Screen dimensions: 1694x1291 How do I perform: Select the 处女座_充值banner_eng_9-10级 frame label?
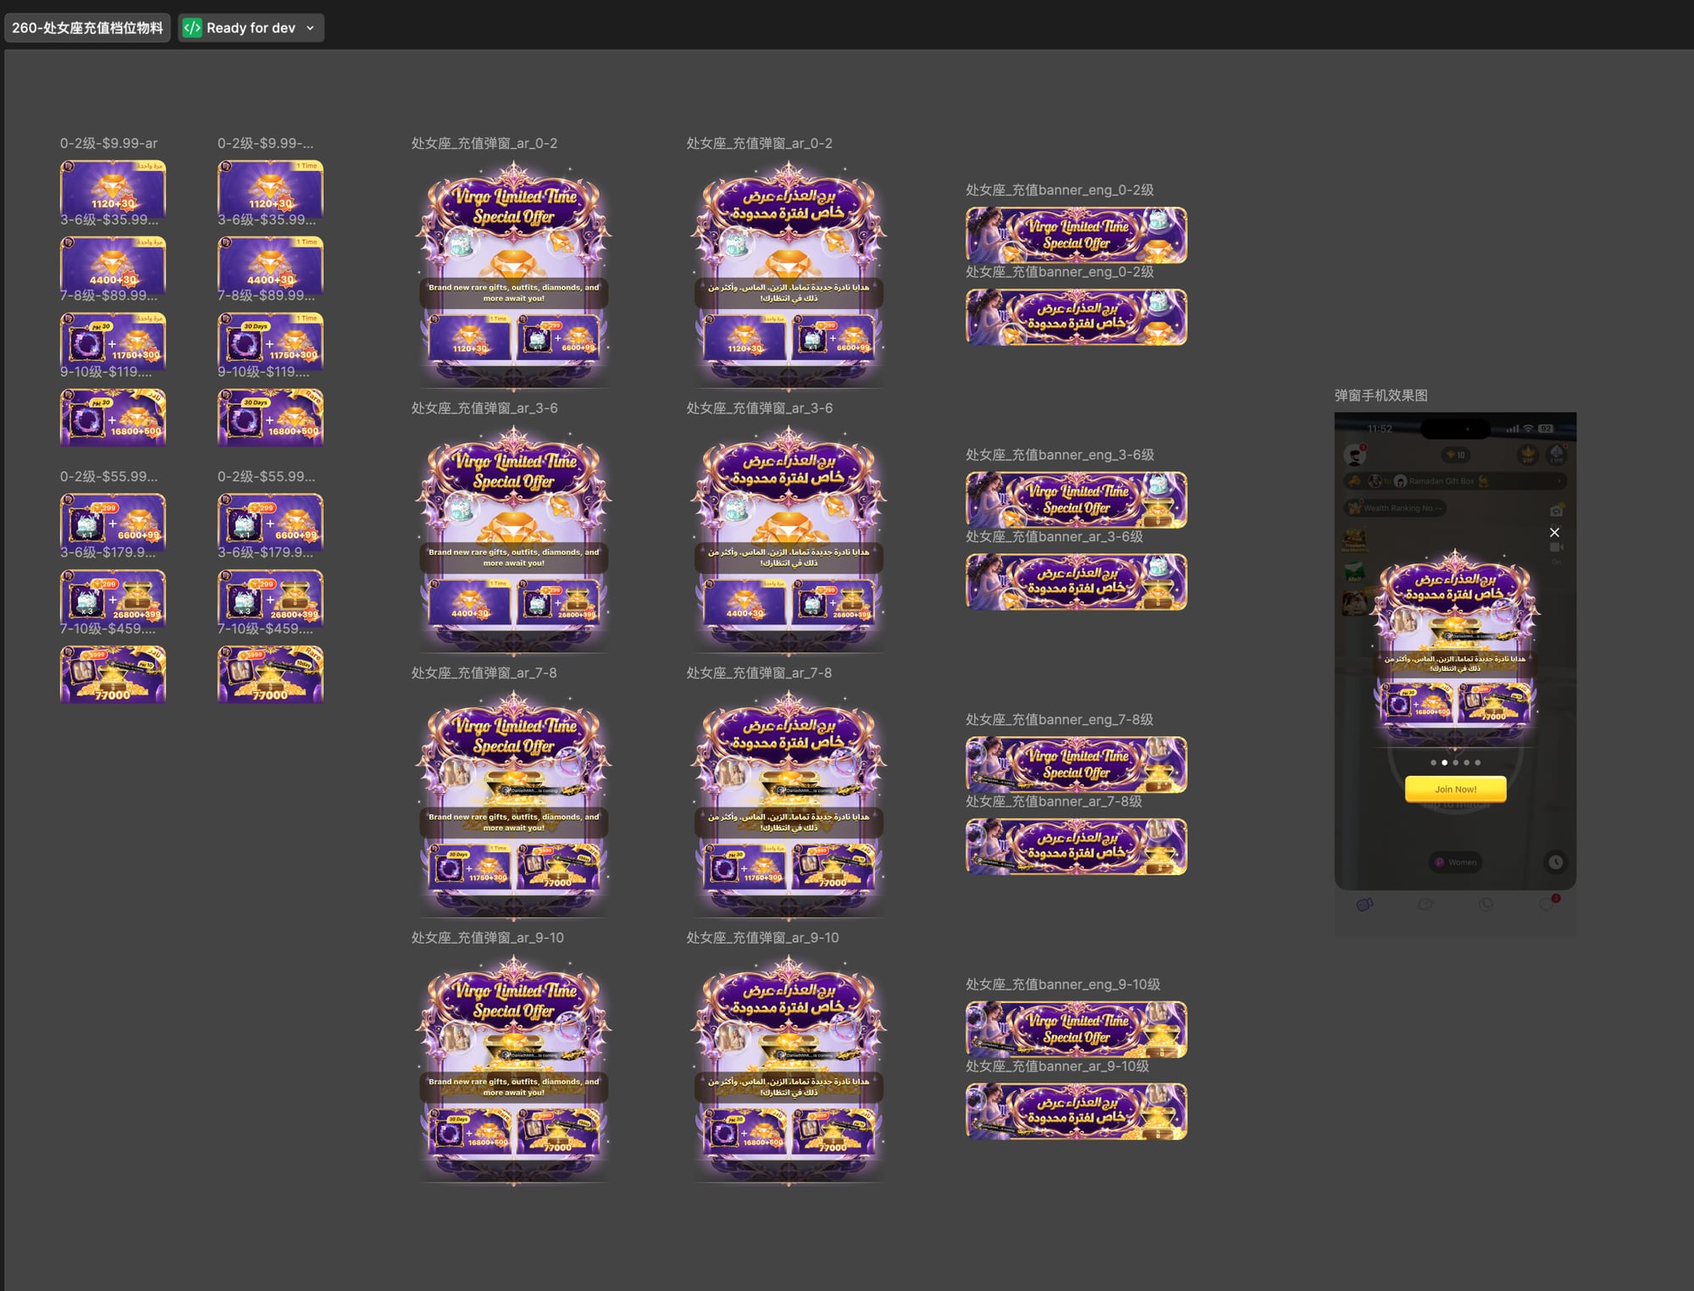click(x=1063, y=984)
